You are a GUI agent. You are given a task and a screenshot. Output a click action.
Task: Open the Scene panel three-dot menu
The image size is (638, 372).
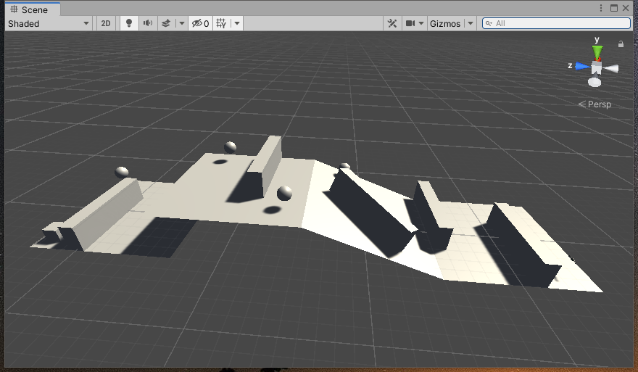(601, 8)
